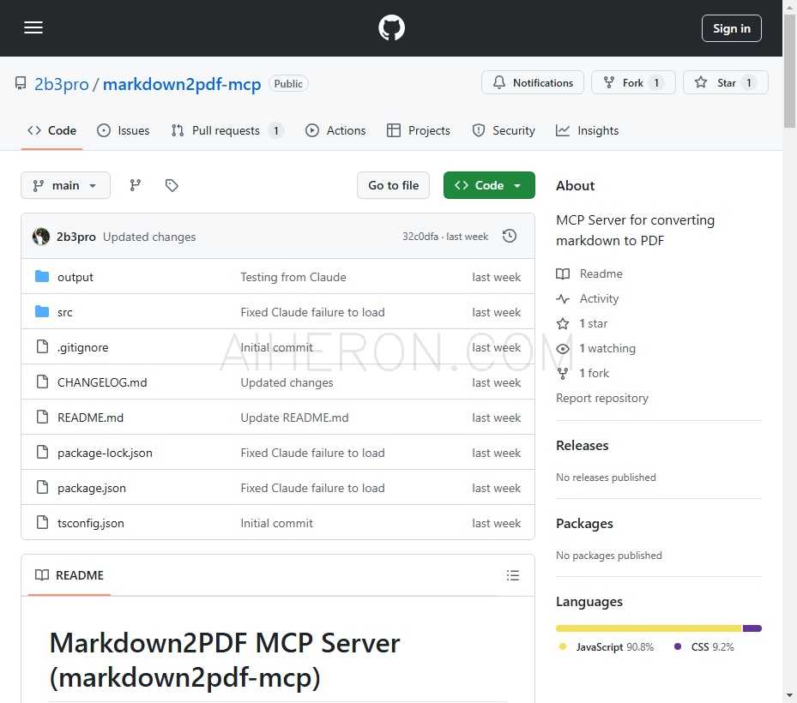Click the Go to file button
The image size is (797, 703).
click(394, 185)
